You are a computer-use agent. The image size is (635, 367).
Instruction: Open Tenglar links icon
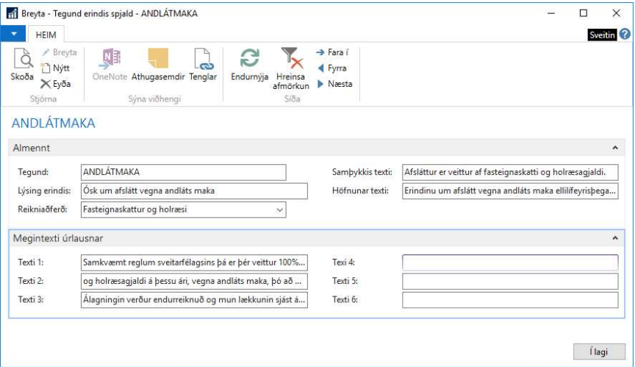[203, 60]
